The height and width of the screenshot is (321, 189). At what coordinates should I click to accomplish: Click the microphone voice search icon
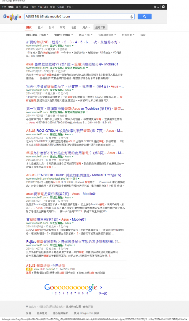(132, 17)
